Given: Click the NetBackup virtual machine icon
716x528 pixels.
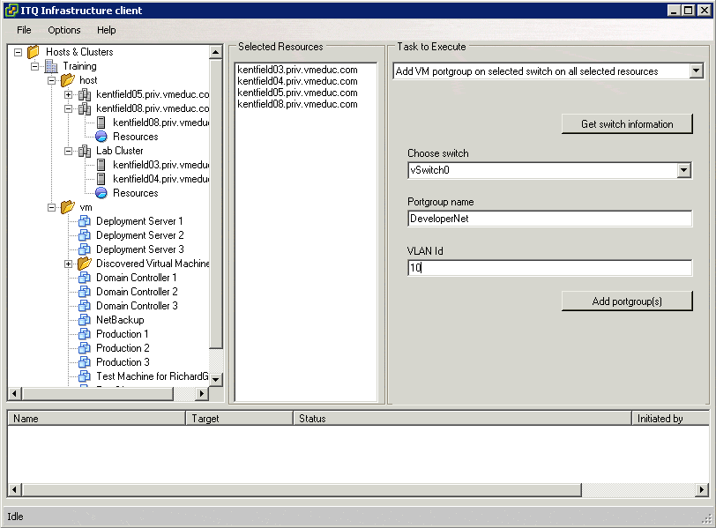Looking at the screenshot, I should 85,320.
